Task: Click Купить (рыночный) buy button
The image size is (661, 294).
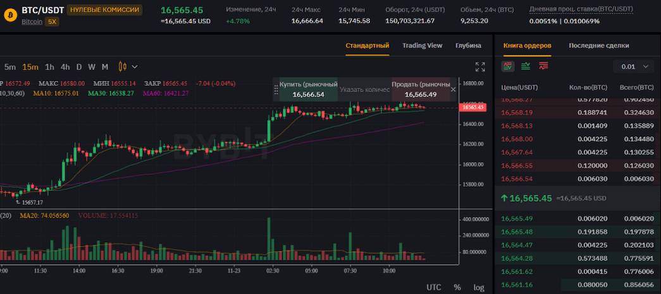Action: [309, 89]
